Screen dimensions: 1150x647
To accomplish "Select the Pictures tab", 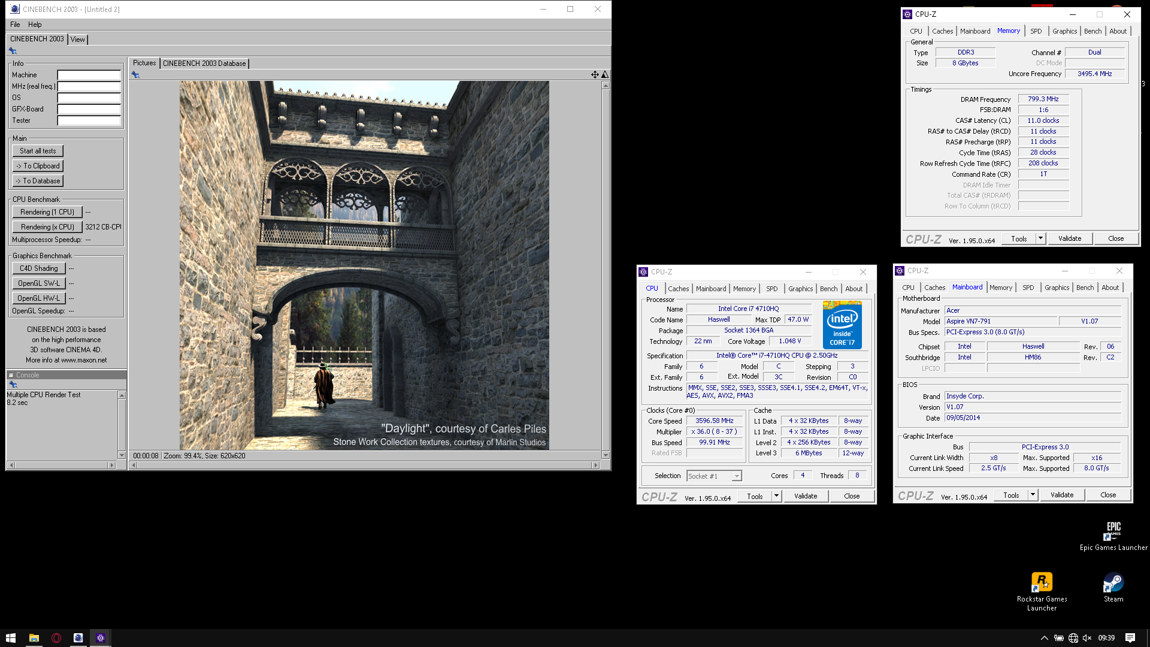I will (x=144, y=63).
